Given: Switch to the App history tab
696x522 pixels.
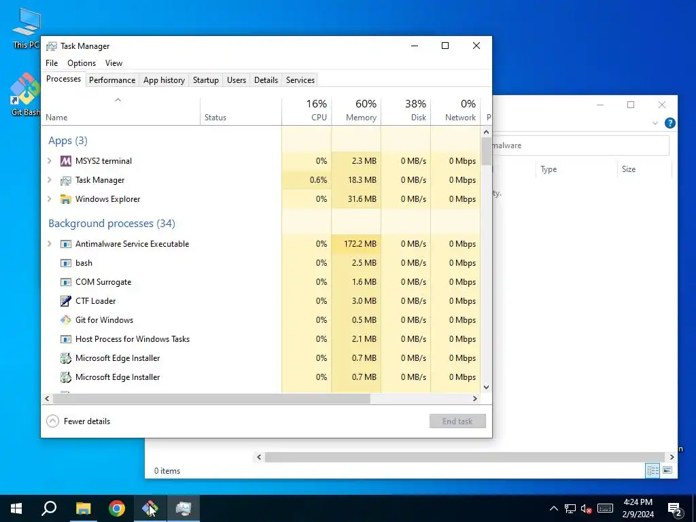Looking at the screenshot, I should pyautogui.click(x=164, y=80).
